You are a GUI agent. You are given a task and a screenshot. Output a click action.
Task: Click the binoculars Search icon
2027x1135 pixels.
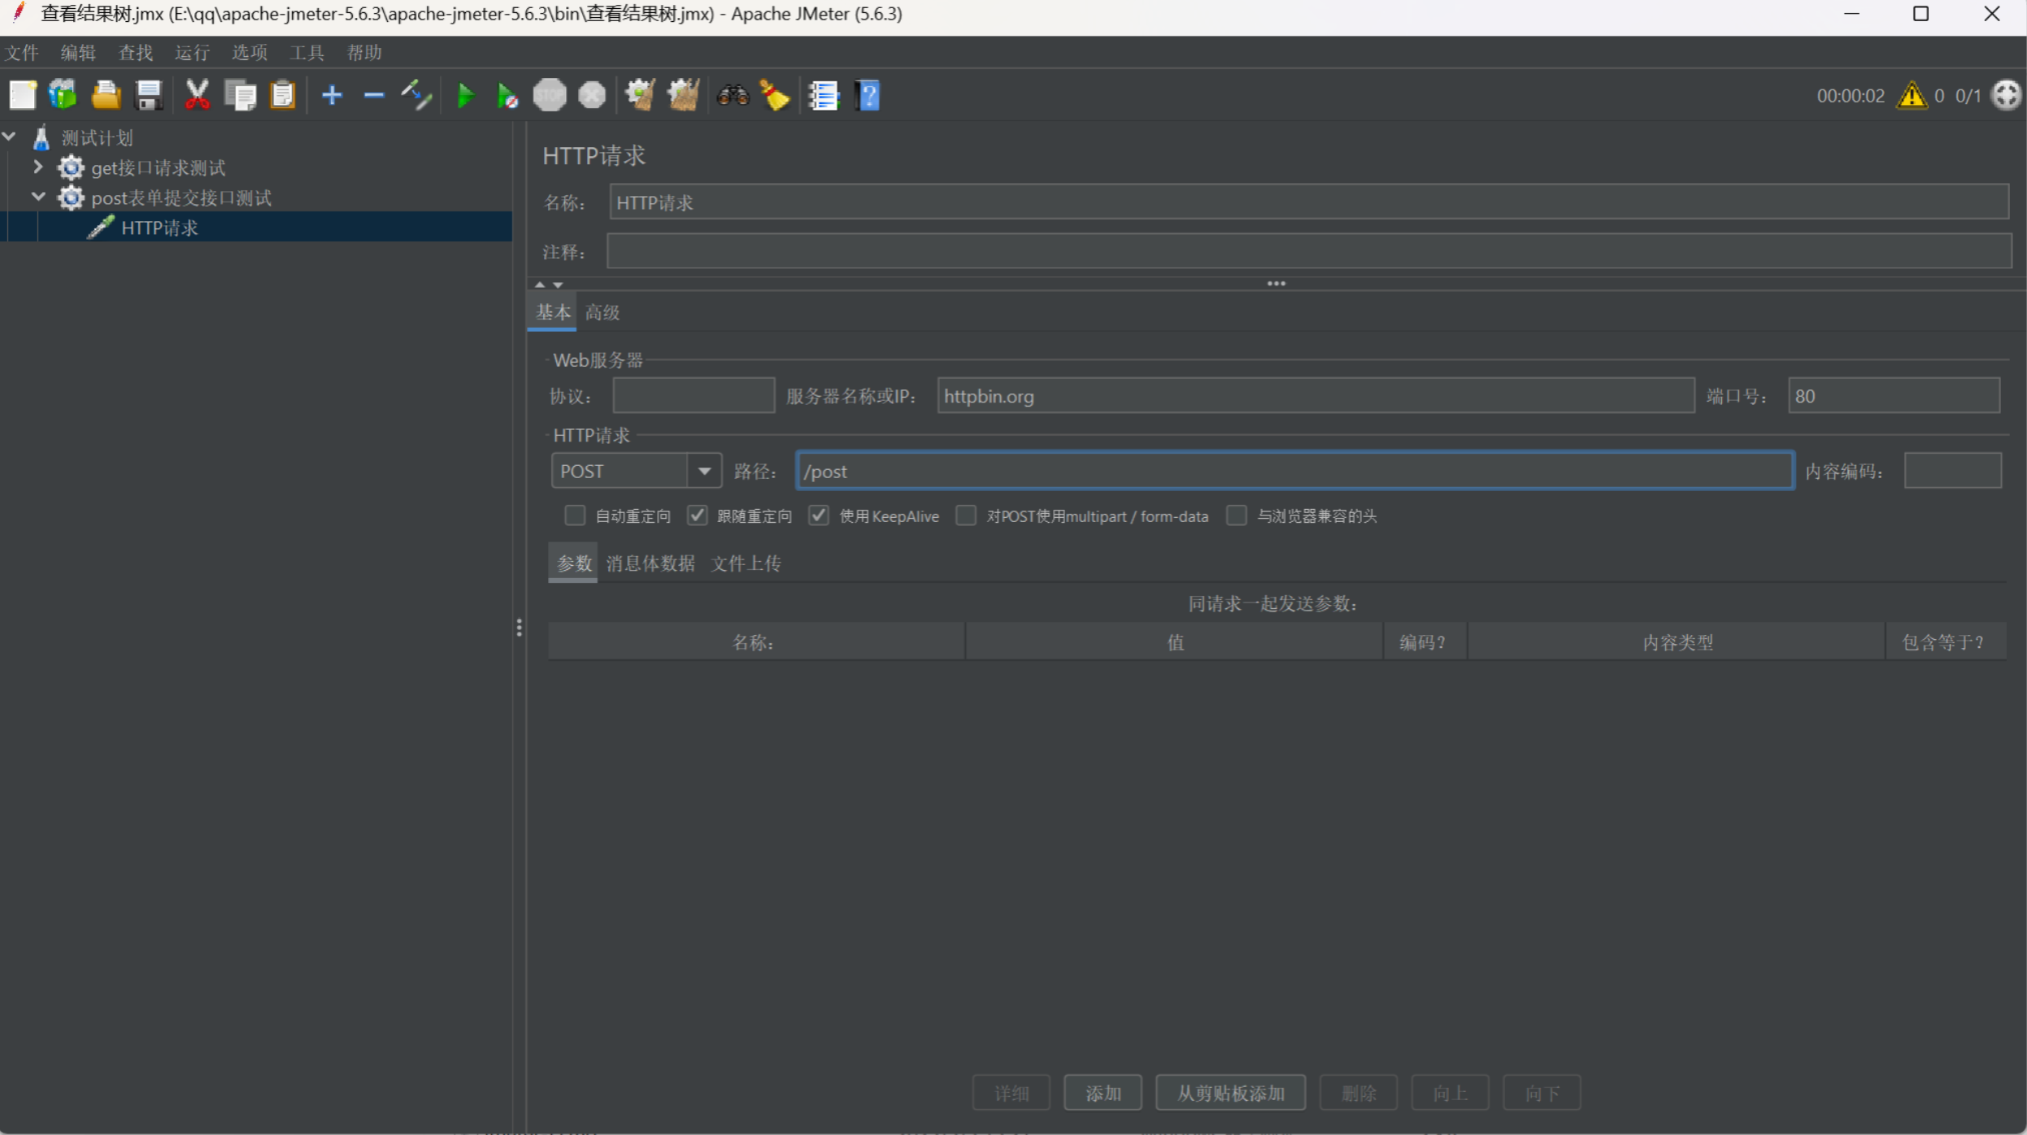732,96
